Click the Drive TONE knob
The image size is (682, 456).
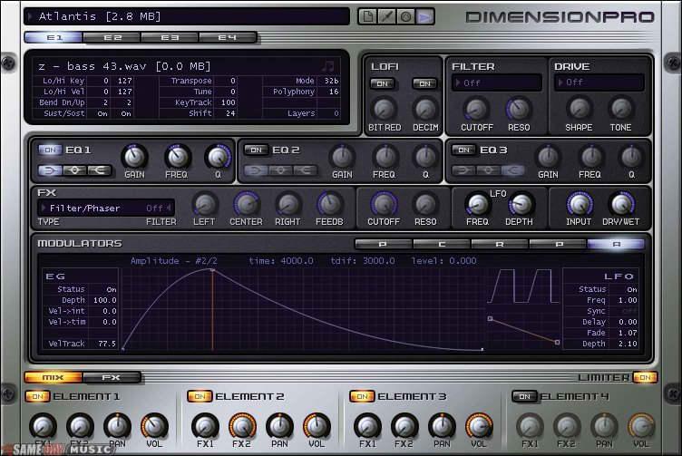tap(620, 108)
